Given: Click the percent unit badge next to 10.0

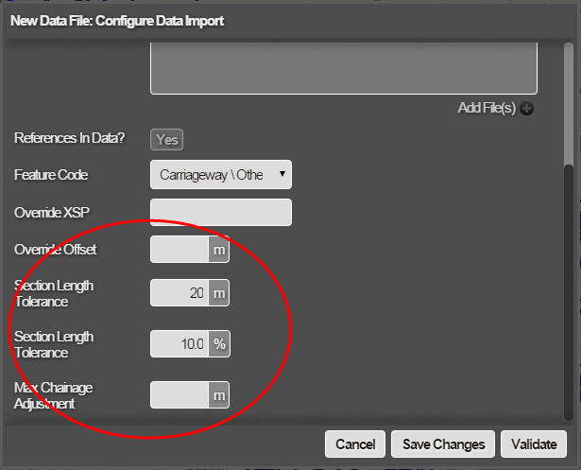Looking at the screenshot, I should click(x=218, y=344).
